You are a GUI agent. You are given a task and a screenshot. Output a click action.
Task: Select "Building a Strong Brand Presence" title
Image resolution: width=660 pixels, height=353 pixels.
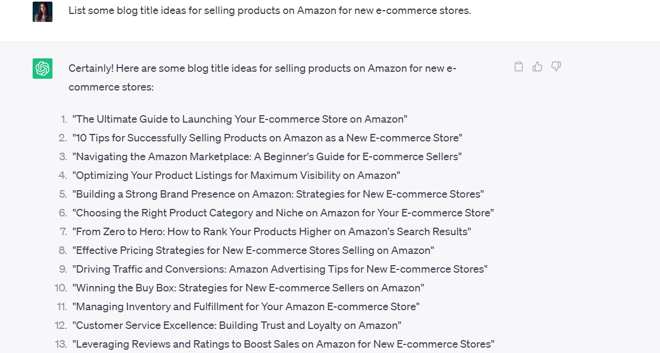pyautogui.click(x=278, y=194)
